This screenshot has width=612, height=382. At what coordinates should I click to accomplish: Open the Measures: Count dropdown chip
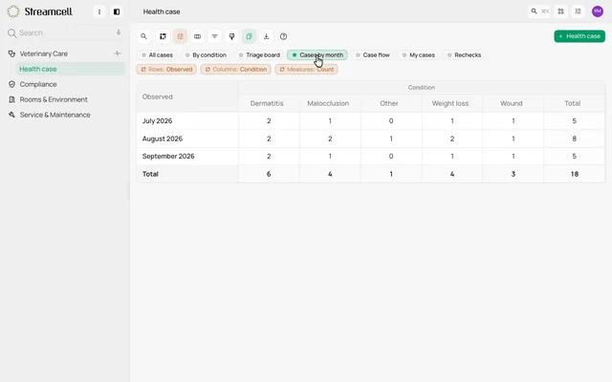coord(306,70)
